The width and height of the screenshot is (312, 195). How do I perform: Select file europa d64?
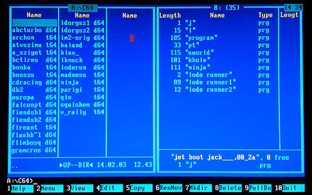34,97
